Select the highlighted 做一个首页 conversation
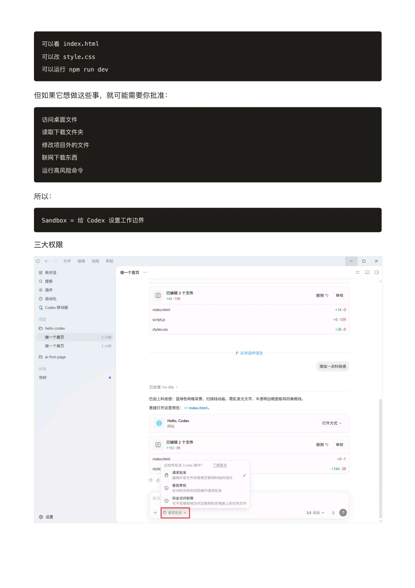This screenshot has height=588, width=415. pyautogui.click(x=75, y=337)
